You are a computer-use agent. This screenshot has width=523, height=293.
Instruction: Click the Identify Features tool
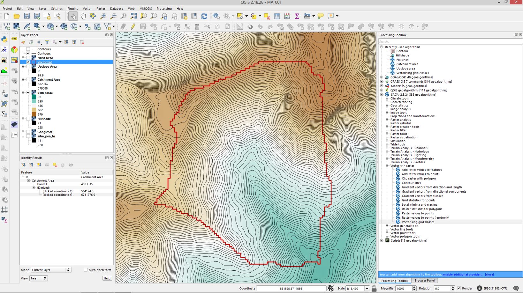[x=216, y=16]
